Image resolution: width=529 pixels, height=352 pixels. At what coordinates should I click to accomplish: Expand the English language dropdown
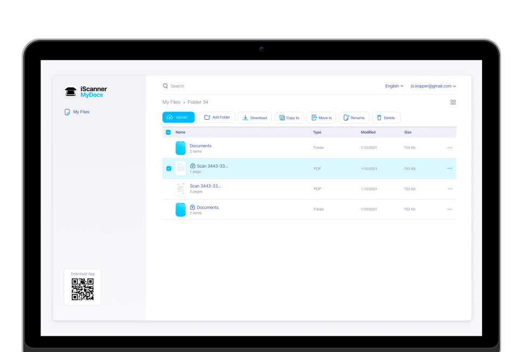pyautogui.click(x=394, y=86)
